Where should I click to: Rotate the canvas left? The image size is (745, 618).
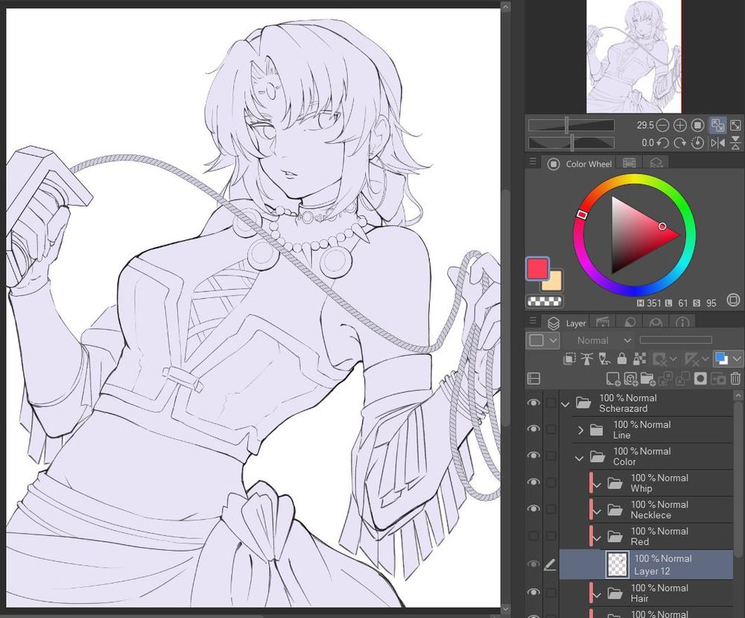tap(662, 143)
